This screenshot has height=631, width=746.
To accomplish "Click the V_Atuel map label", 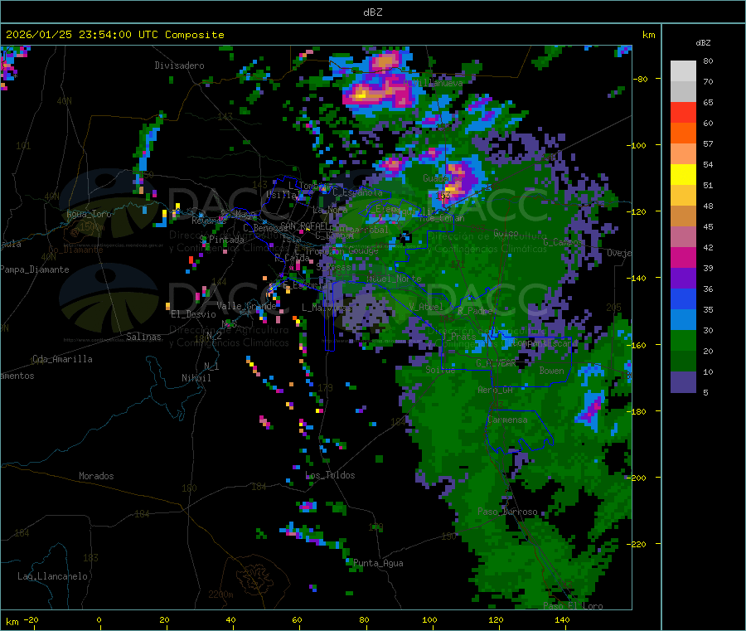I will tap(426, 307).
